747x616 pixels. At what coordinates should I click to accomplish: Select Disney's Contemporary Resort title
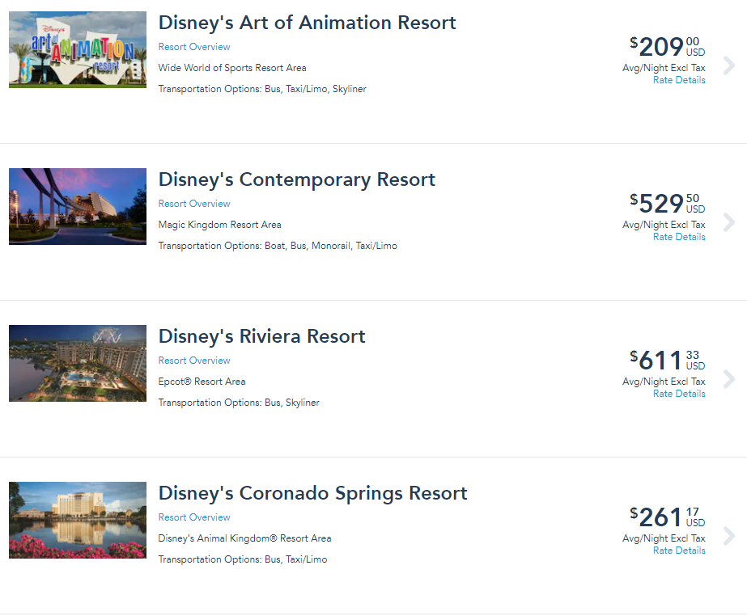(x=296, y=179)
